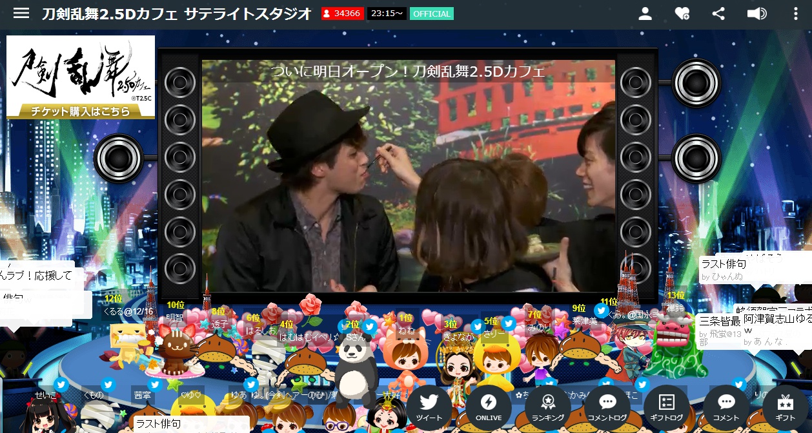Click the 12位 rank label
This screenshot has height=433, width=812.
[113, 299]
